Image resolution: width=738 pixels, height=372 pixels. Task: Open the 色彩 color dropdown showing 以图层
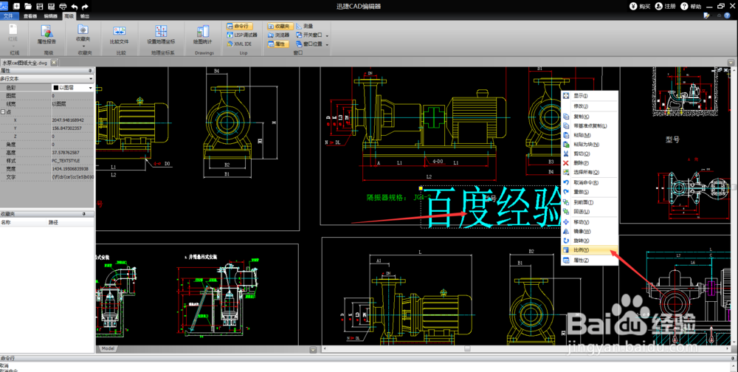[x=90, y=88]
